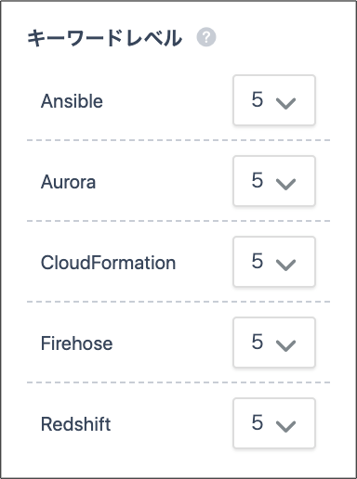Click the value 5 in Redshift's selector
The width and height of the screenshot is (357, 479).
258,422
